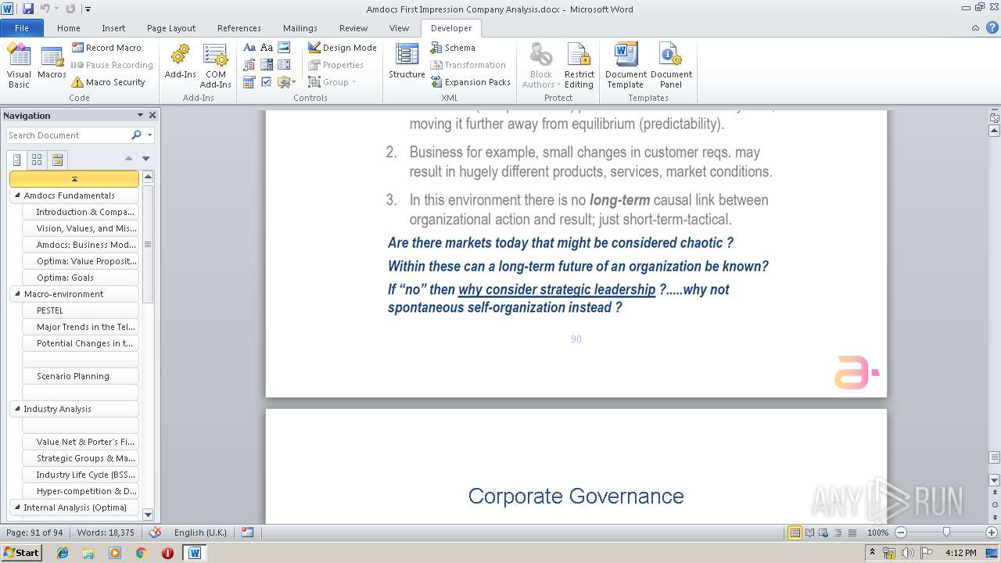Switch to Print Layout view
The height and width of the screenshot is (563, 1001).
(x=795, y=533)
